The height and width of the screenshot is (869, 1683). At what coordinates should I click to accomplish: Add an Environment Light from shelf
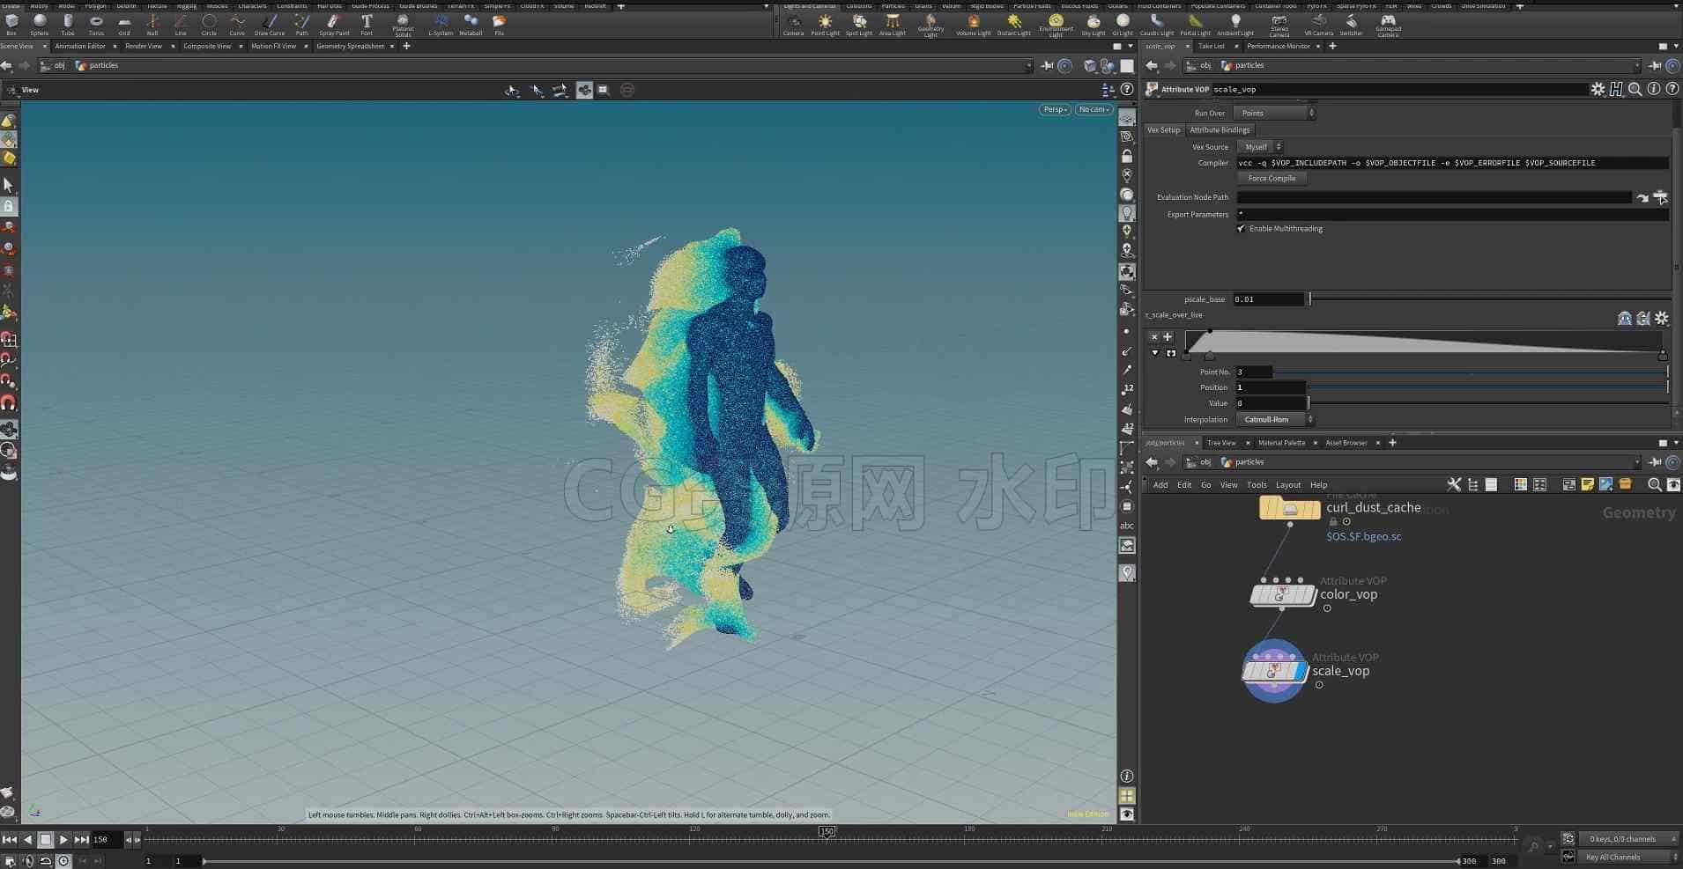point(1056,24)
